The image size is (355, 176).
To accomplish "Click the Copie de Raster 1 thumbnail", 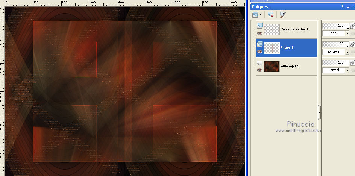I will point(272,30).
